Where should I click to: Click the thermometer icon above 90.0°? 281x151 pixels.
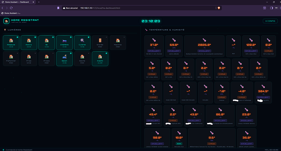(x=157, y=133)
